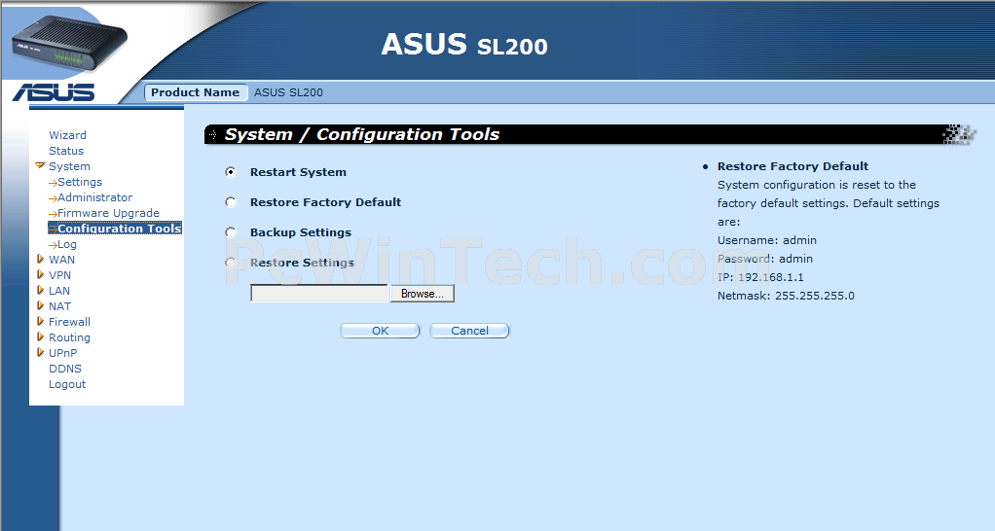Click the Restore Factory Default help heading
Viewport: 995px width, 531px height.
[792, 166]
